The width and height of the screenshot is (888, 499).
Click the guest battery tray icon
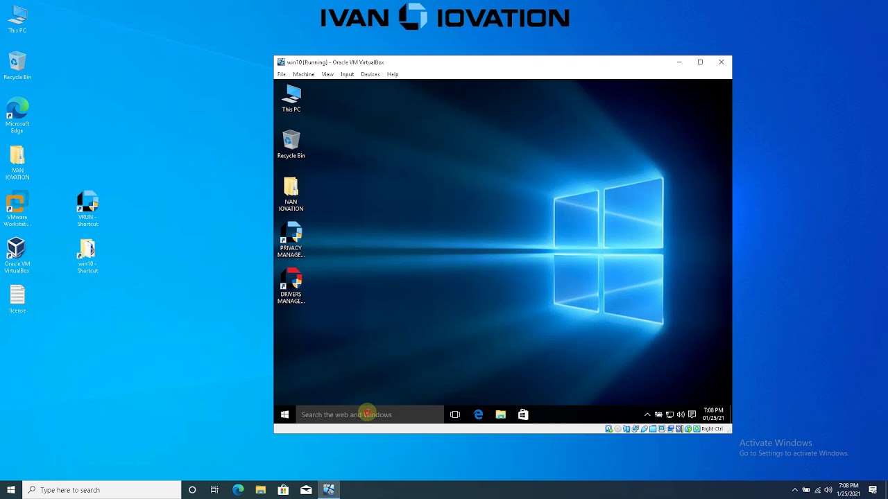pos(658,414)
